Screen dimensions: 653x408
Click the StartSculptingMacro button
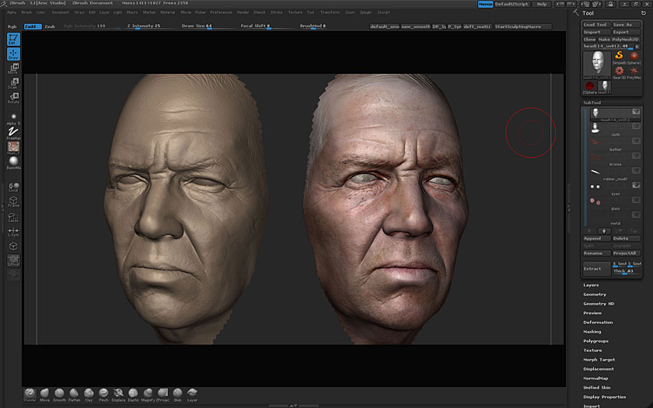522,26
